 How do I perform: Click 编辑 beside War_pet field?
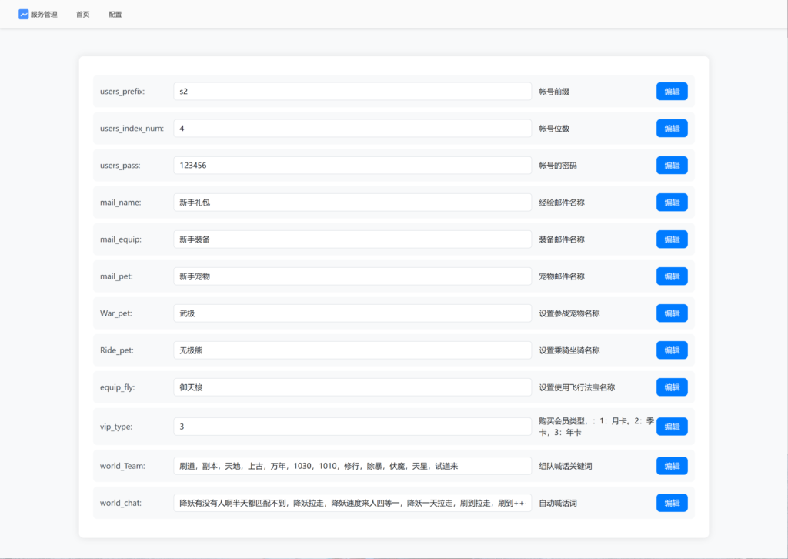[671, 313]
